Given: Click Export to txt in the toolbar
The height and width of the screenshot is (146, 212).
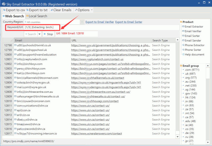Looking at the screenshot, I should coord(37,10).
